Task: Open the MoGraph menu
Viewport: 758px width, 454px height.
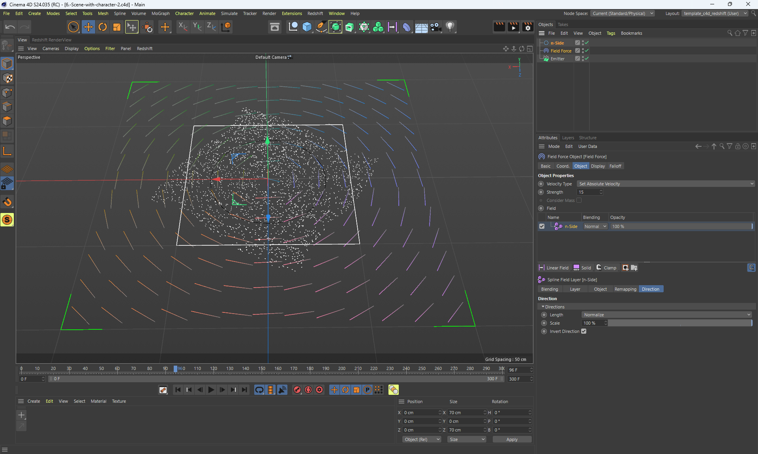Action: tap(160, 13)
